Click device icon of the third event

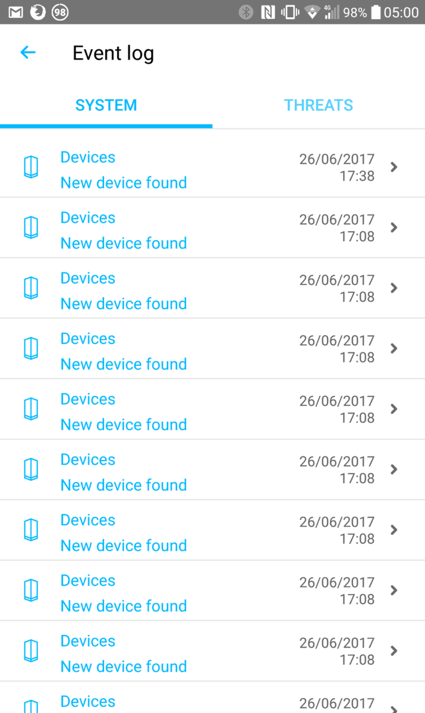coord(31,288)
